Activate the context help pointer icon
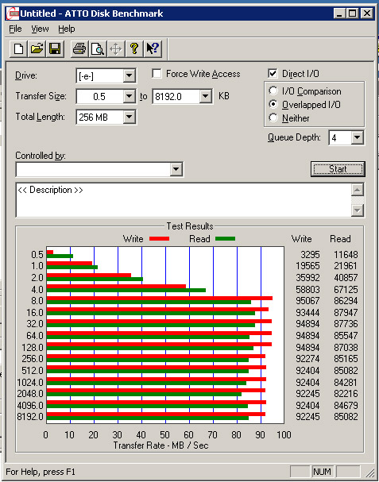 pos(153,49)
